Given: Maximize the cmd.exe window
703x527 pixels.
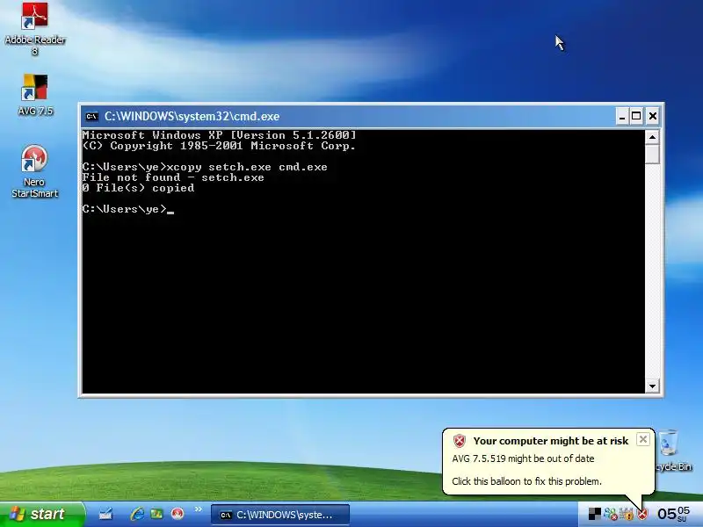Looking at the screenshot, I should (636, 117).
